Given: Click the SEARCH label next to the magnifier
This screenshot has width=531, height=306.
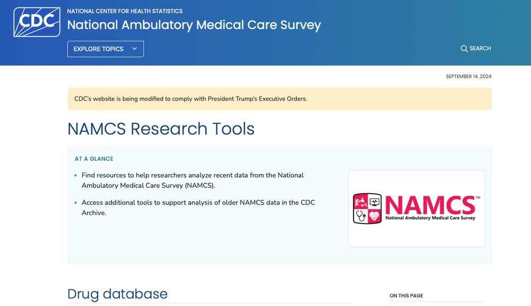Looking at the screenshot, I should pyautogui.click(x=481, y=48).
